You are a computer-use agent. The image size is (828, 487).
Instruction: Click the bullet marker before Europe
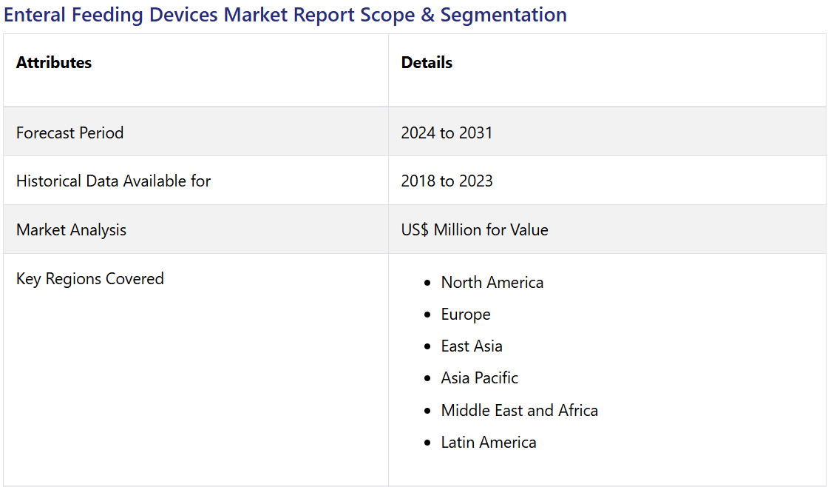point(427,315)
